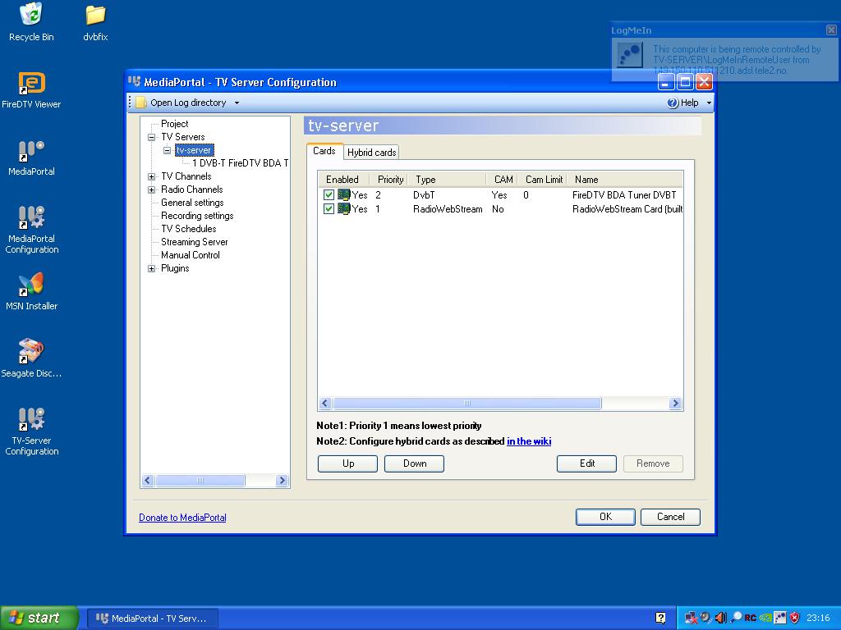Click the tree panel horizontal scrollbar thumb
Screen dimensions: 841x630
point(200,481)
